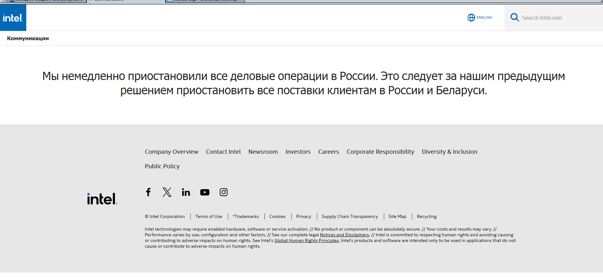Click the footer Intel logo
603x279 pixels.
102,199
